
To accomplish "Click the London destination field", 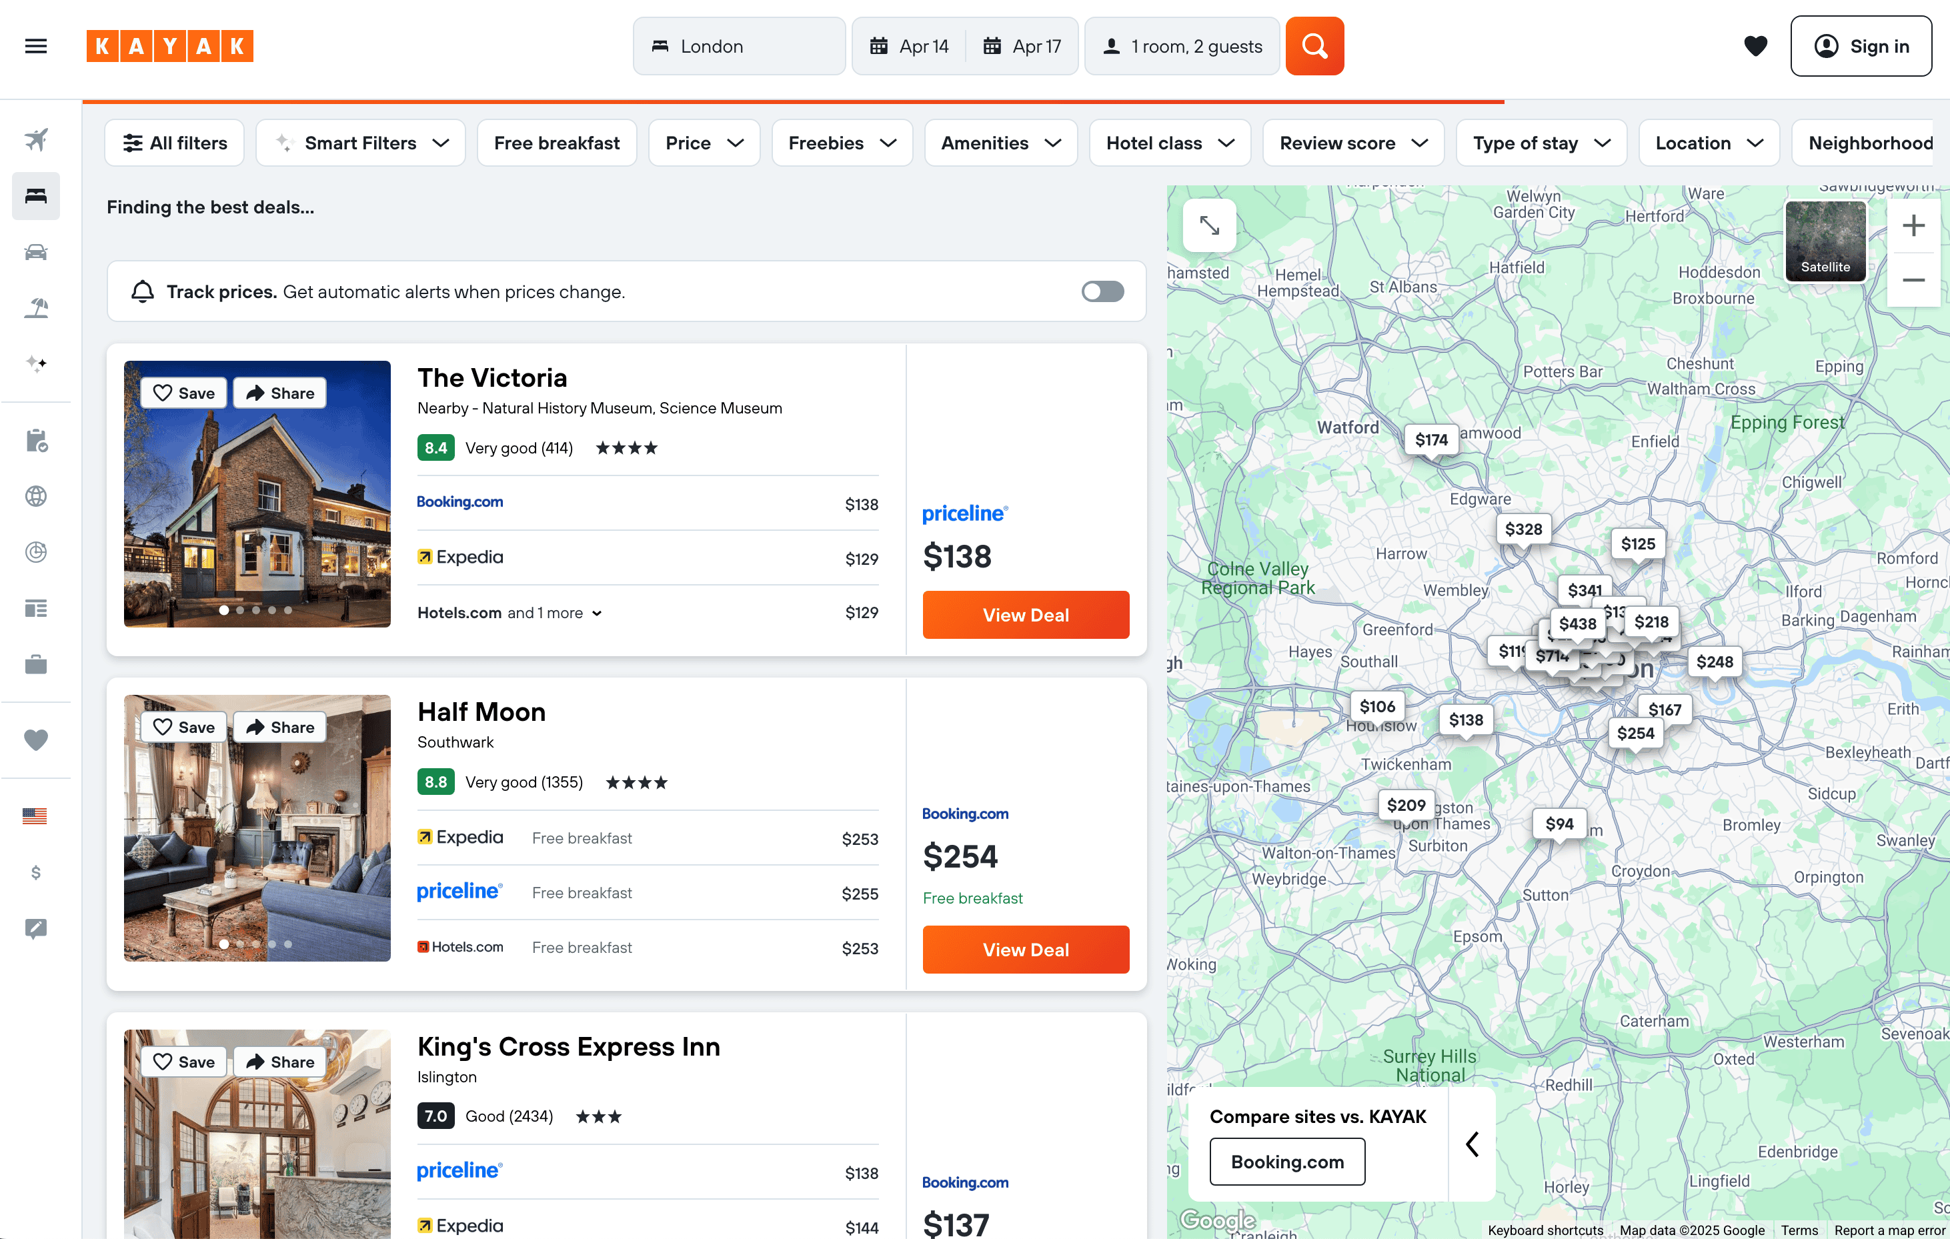I will coord(738,46).
